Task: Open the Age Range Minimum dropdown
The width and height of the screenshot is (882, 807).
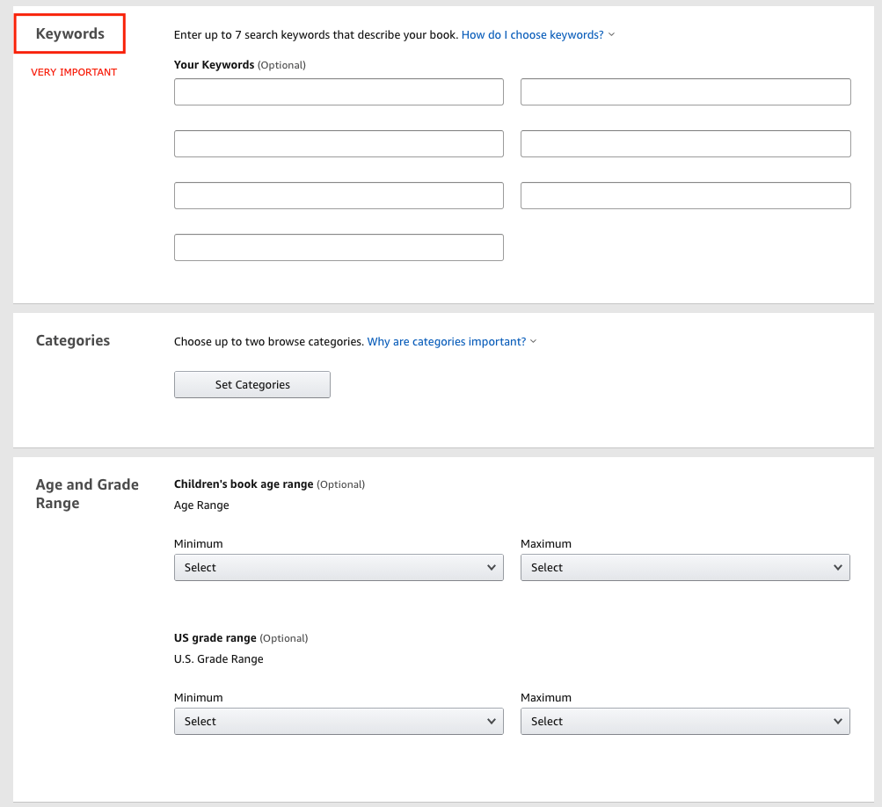Action: [x=339, y=568]
